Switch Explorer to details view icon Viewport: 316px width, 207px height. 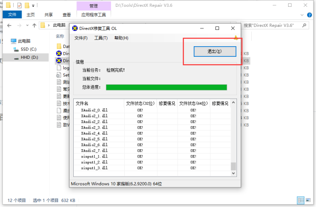pos(301,200)
